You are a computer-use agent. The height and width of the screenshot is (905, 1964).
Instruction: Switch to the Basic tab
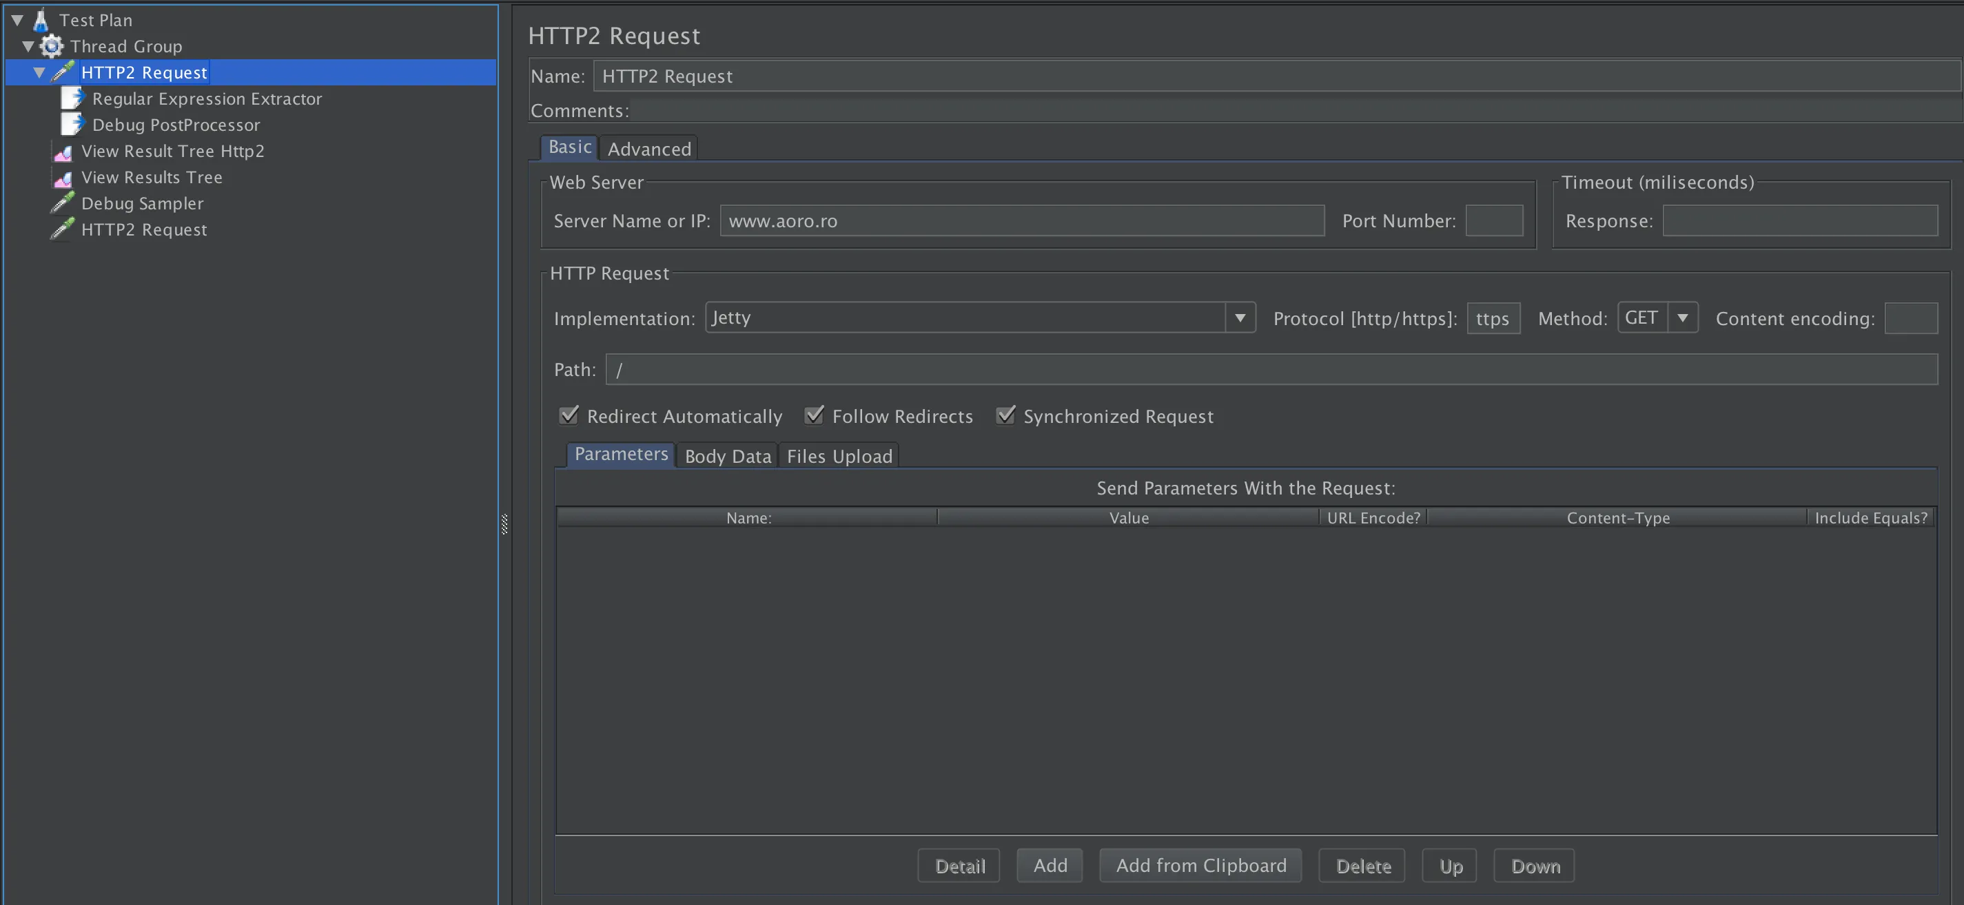click(569, 147)
